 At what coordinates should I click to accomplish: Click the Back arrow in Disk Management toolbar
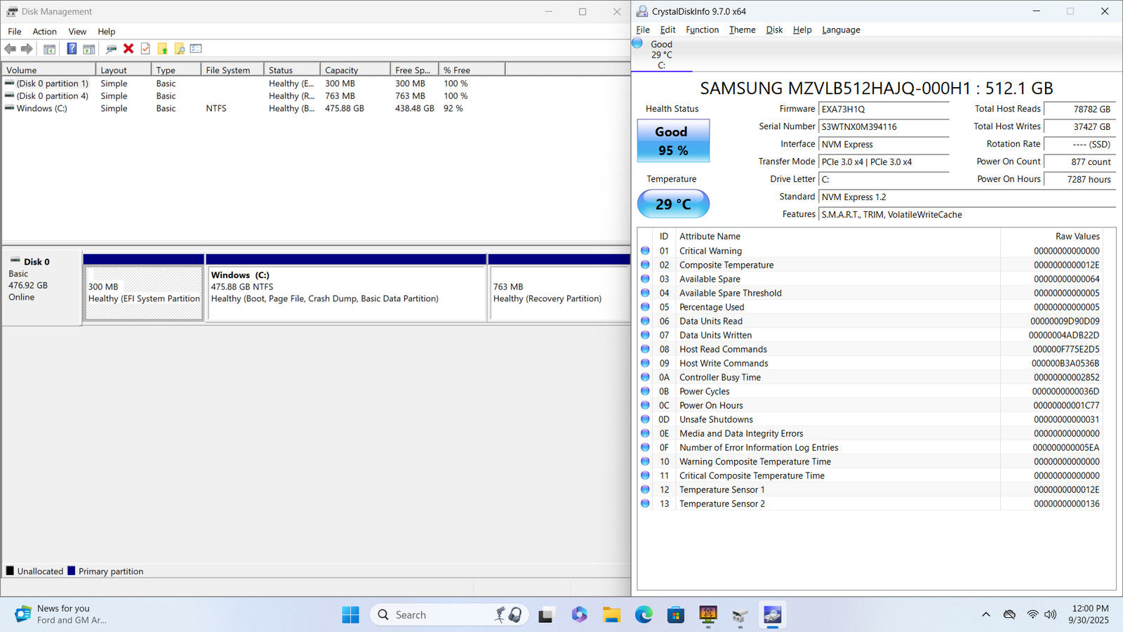11,48
